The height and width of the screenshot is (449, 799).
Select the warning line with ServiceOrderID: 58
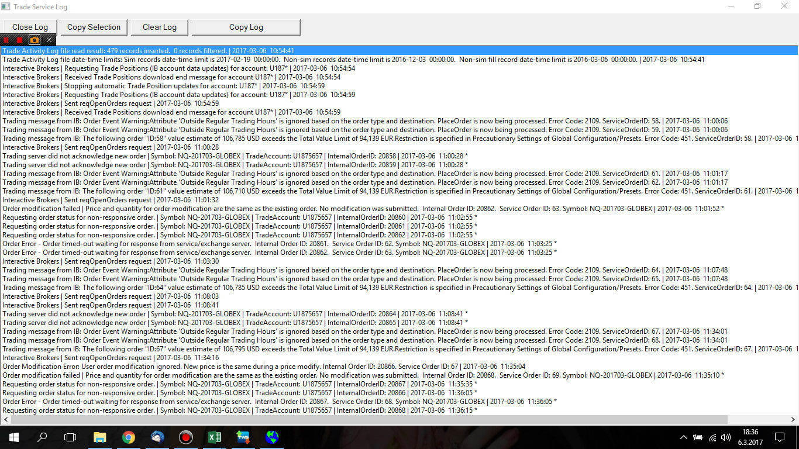pos(399,121)
